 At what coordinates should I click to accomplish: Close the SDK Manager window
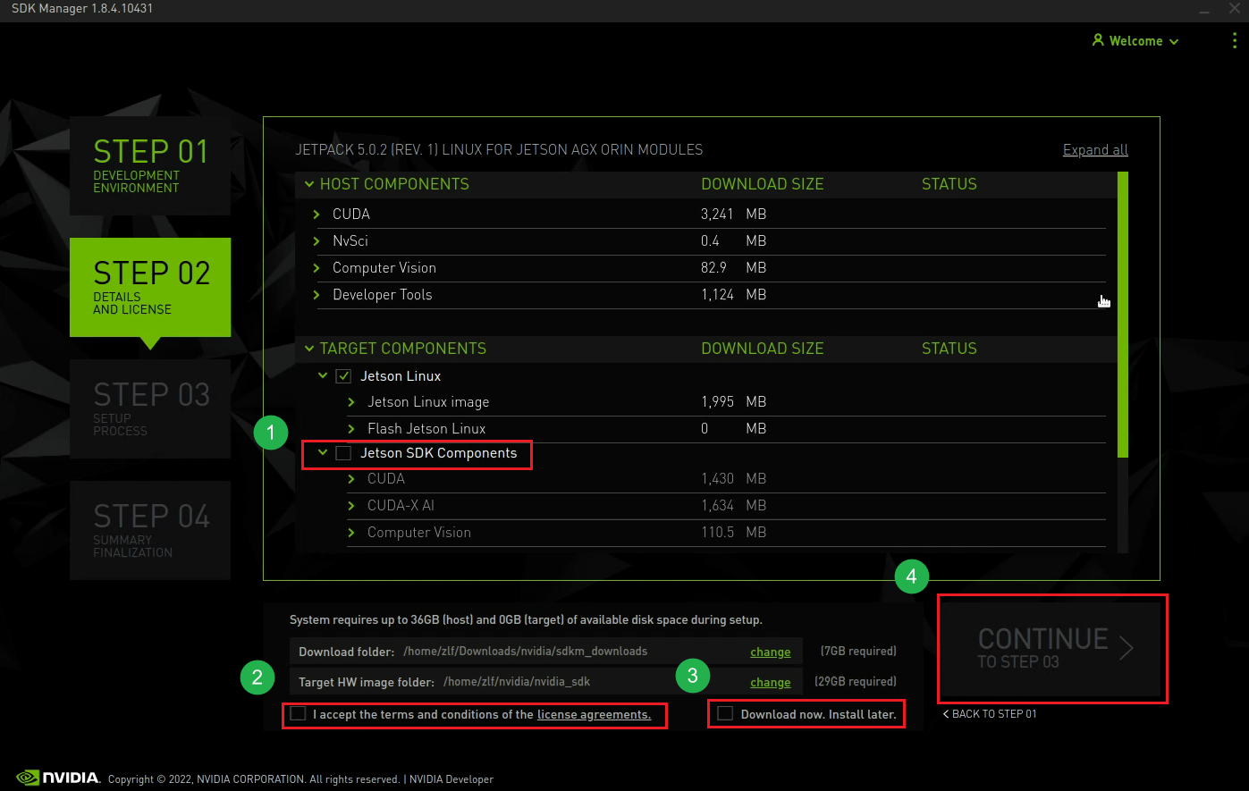tap(1234, 8)
